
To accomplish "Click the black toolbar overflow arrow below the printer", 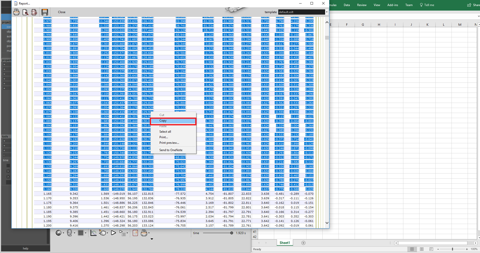I will point(152,239).
